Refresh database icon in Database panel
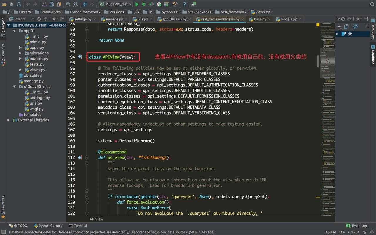The height and width of the screenshot is (235, 376). click(x=355, y=26)
